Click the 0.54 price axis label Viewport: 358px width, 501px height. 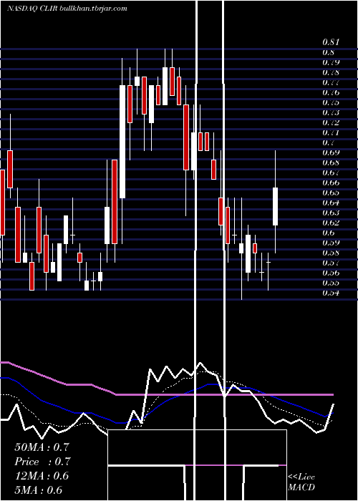331,293
